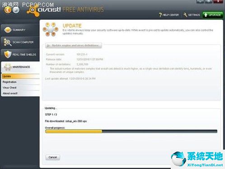
Task: Open the Summary section
Action: coord(20,30)
